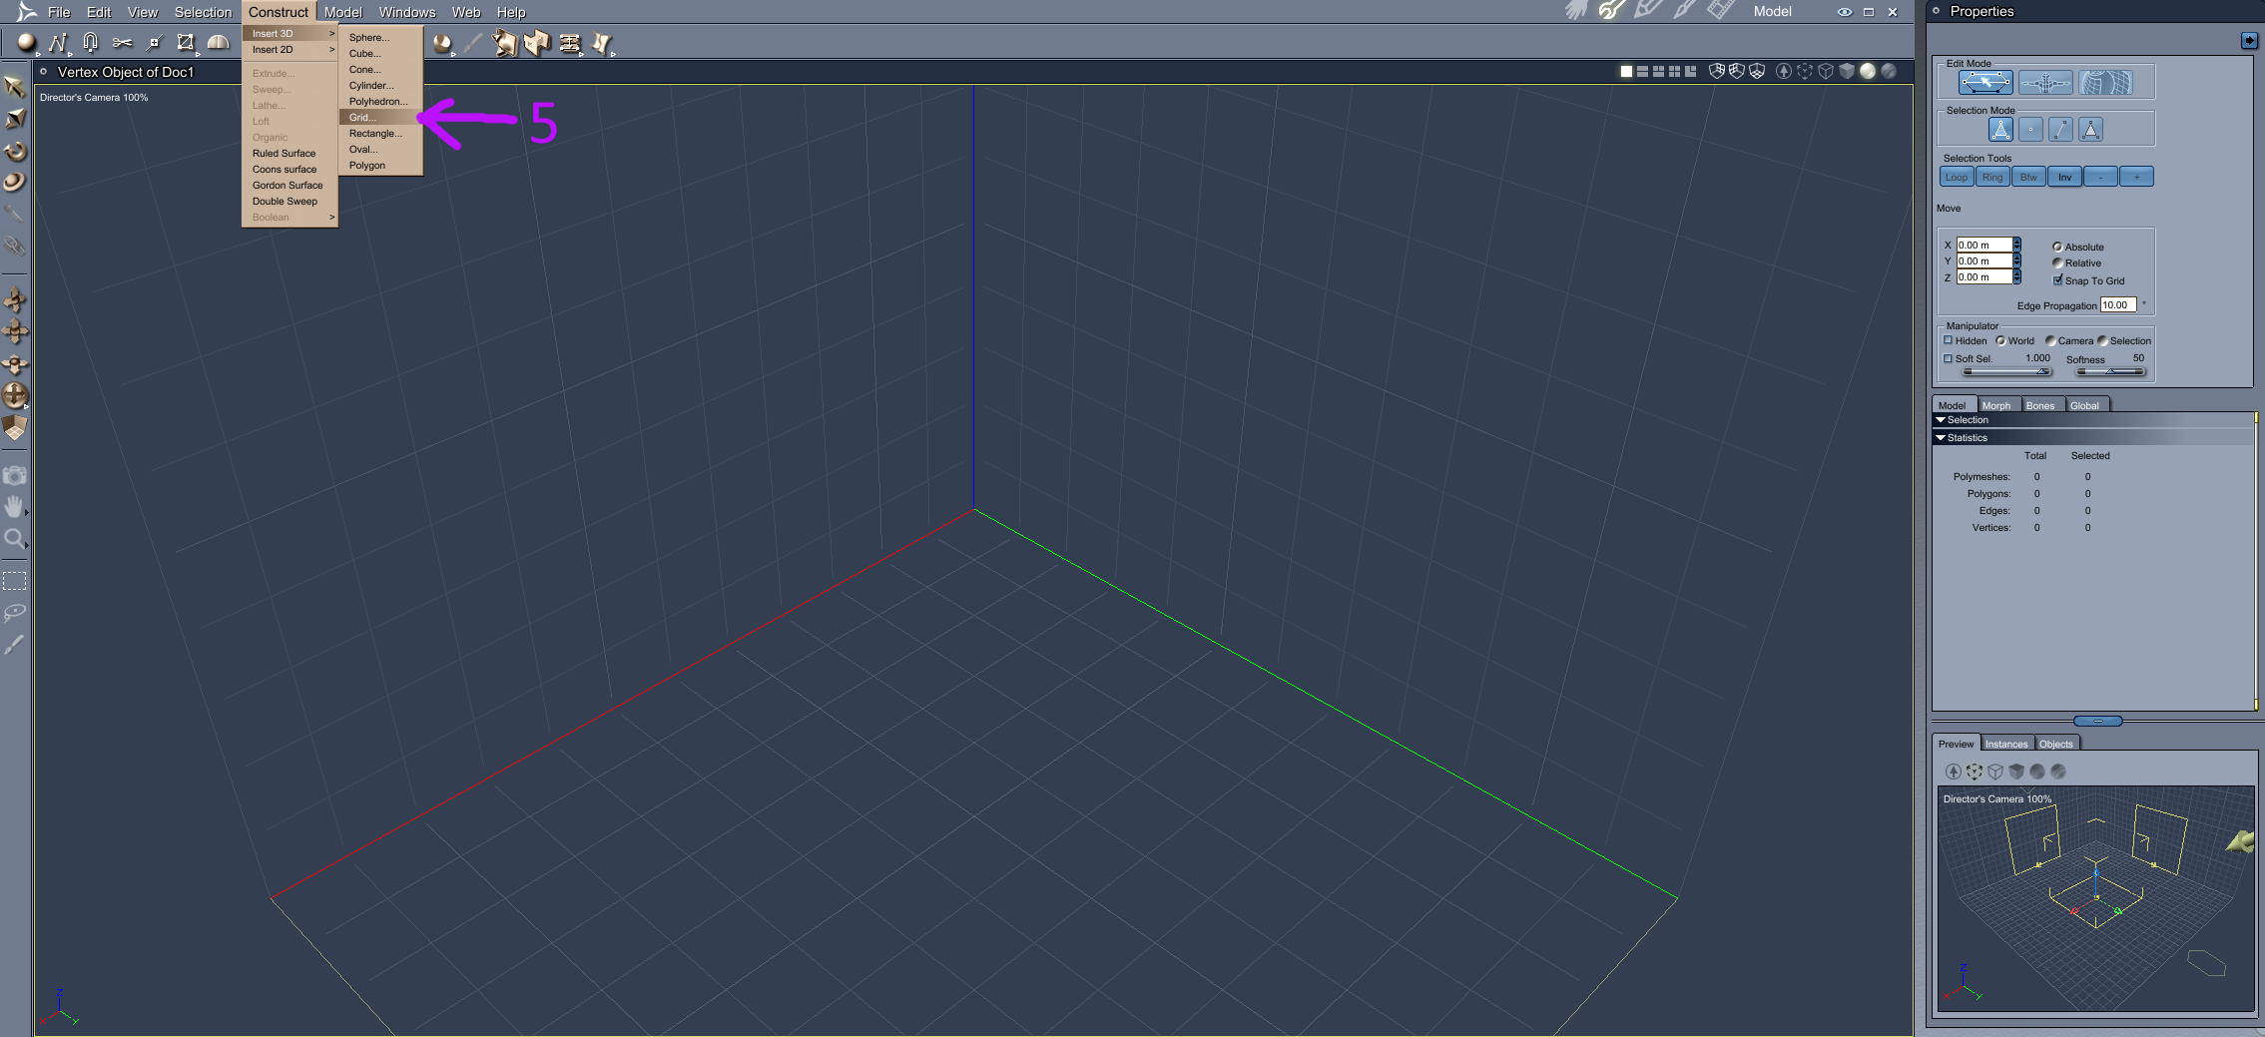Click the blue arrow button in Properties panel

click(x=2249, y=40)
